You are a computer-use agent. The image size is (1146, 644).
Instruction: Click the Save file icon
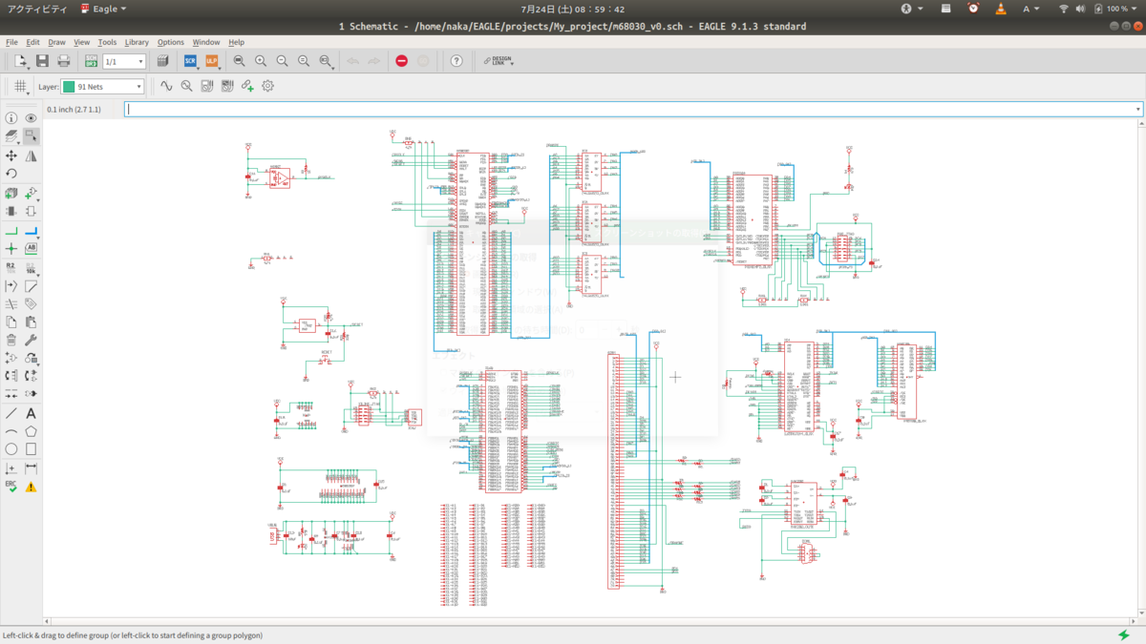point(42,60)
